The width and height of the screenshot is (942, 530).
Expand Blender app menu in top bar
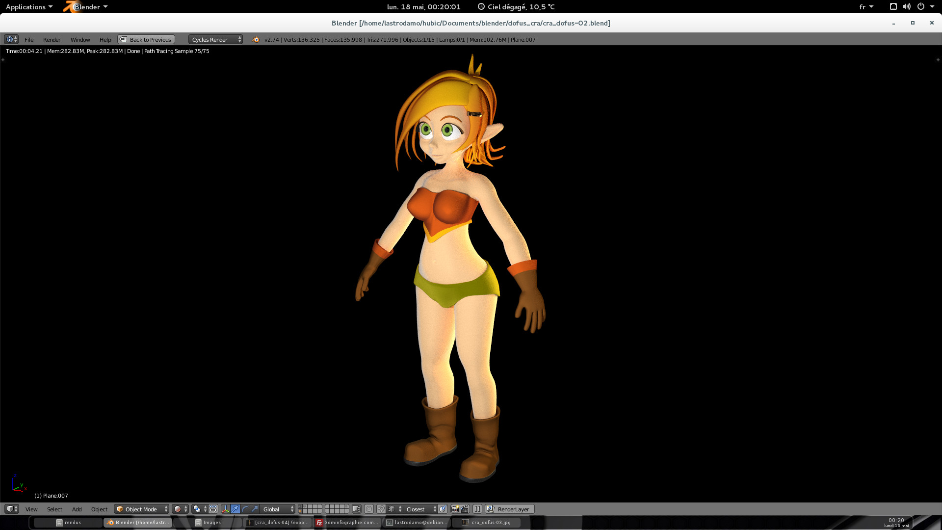86,6
